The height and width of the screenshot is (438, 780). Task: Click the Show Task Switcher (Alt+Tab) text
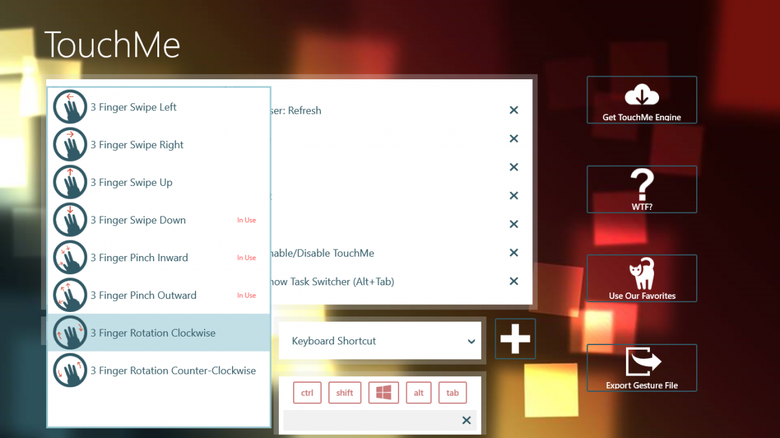click(332, 281)
